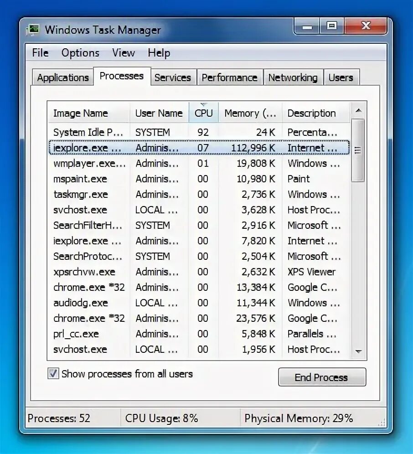Image resolution: width=413 pixels, height=454 pixels.
Task: Sort by User Name column header
Action: pos(159,113)
